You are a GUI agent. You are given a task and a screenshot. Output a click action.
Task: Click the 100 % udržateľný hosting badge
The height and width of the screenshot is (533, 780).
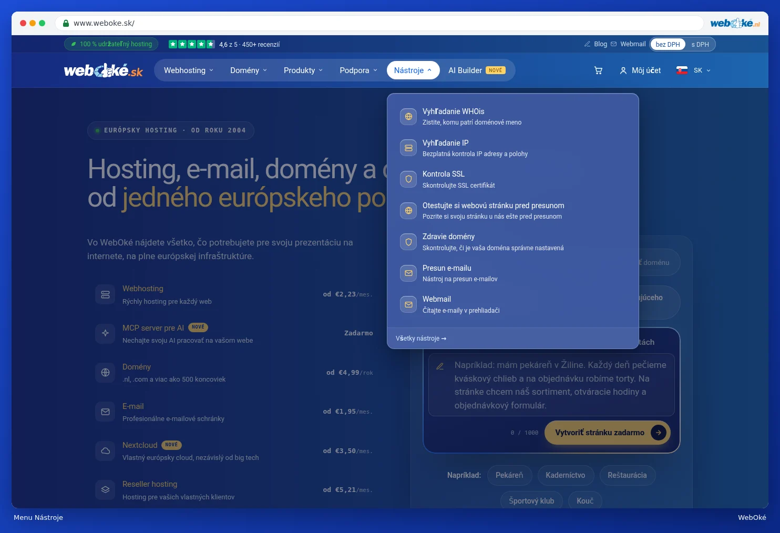click(111, 44)
